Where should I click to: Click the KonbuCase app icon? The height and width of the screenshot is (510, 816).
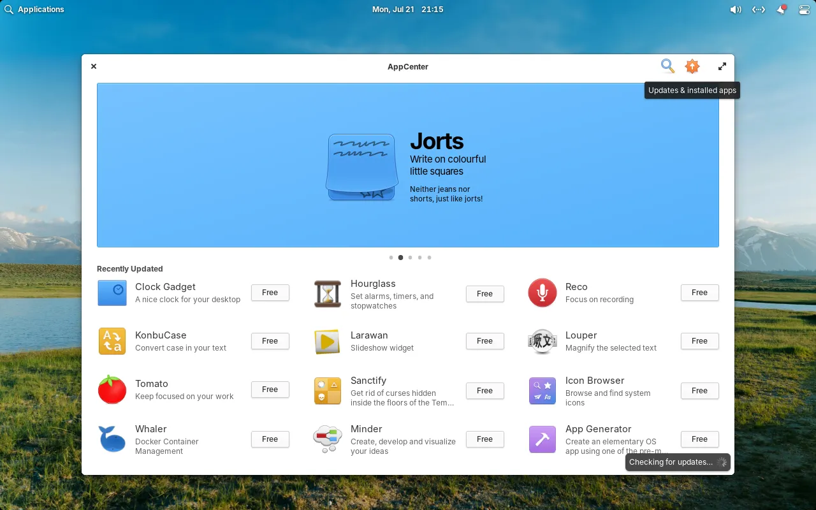pyautogui.click(x=112, y=341)
